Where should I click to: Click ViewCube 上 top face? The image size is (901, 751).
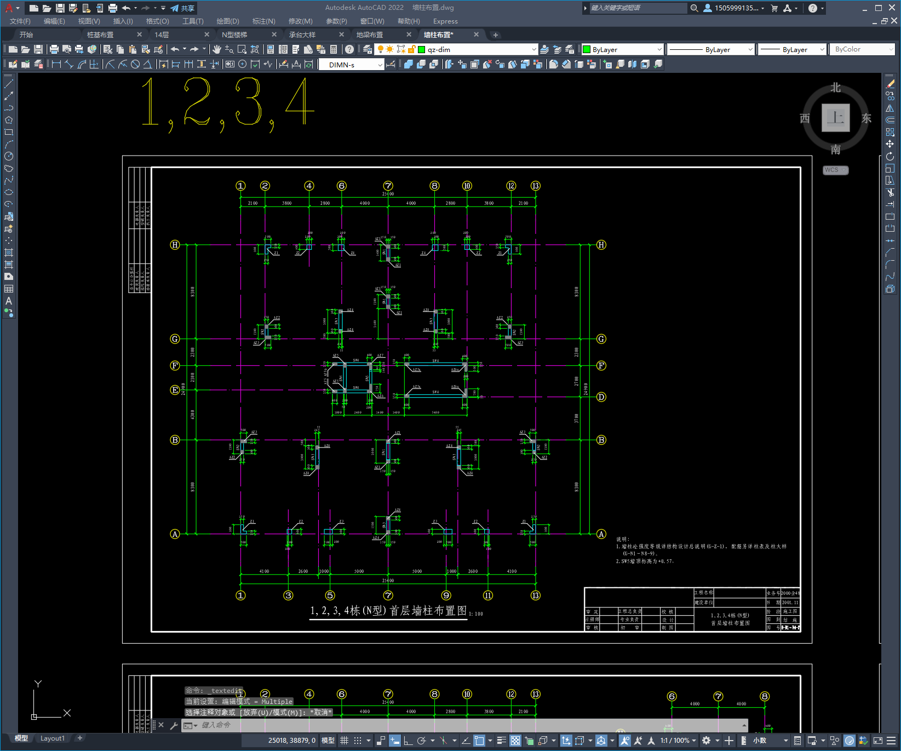pyautogui.click(x=835, y=118)
